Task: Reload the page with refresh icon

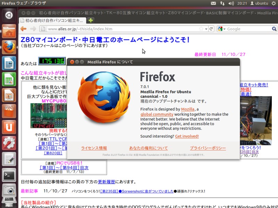Action: [211, 29]
